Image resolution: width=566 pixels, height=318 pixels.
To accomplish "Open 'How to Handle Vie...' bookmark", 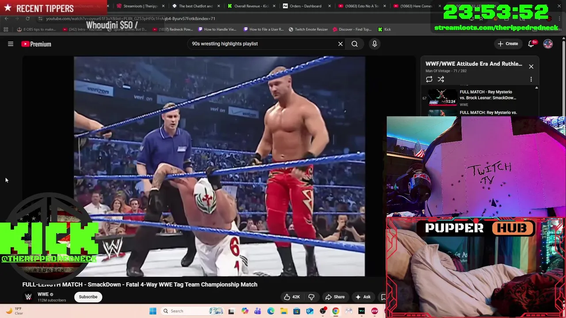I will click(x=218, y=29).
